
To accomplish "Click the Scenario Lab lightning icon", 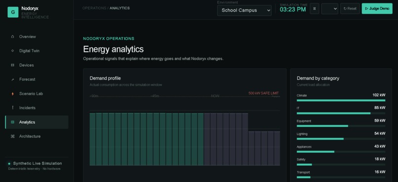I will tap(13, 94).
